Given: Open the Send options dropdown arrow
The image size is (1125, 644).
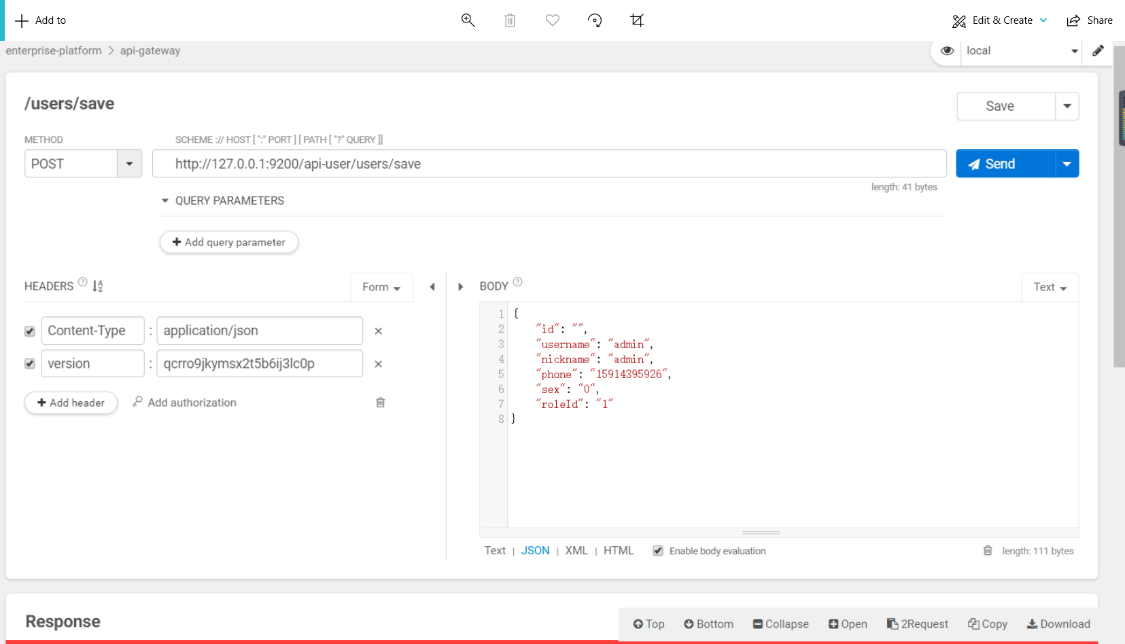Looking at the screenshot, I should pyautogui.click(x=1067, y=164).
